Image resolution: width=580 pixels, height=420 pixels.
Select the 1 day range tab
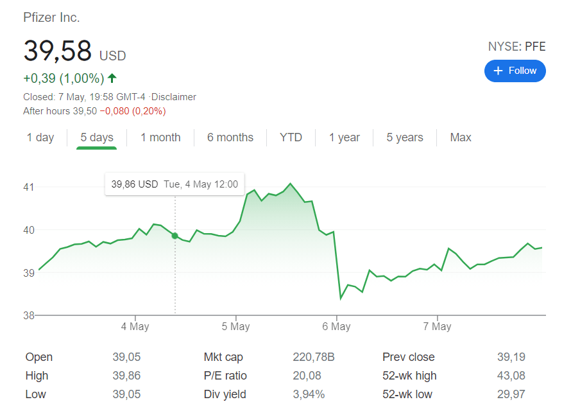point(40,137)
